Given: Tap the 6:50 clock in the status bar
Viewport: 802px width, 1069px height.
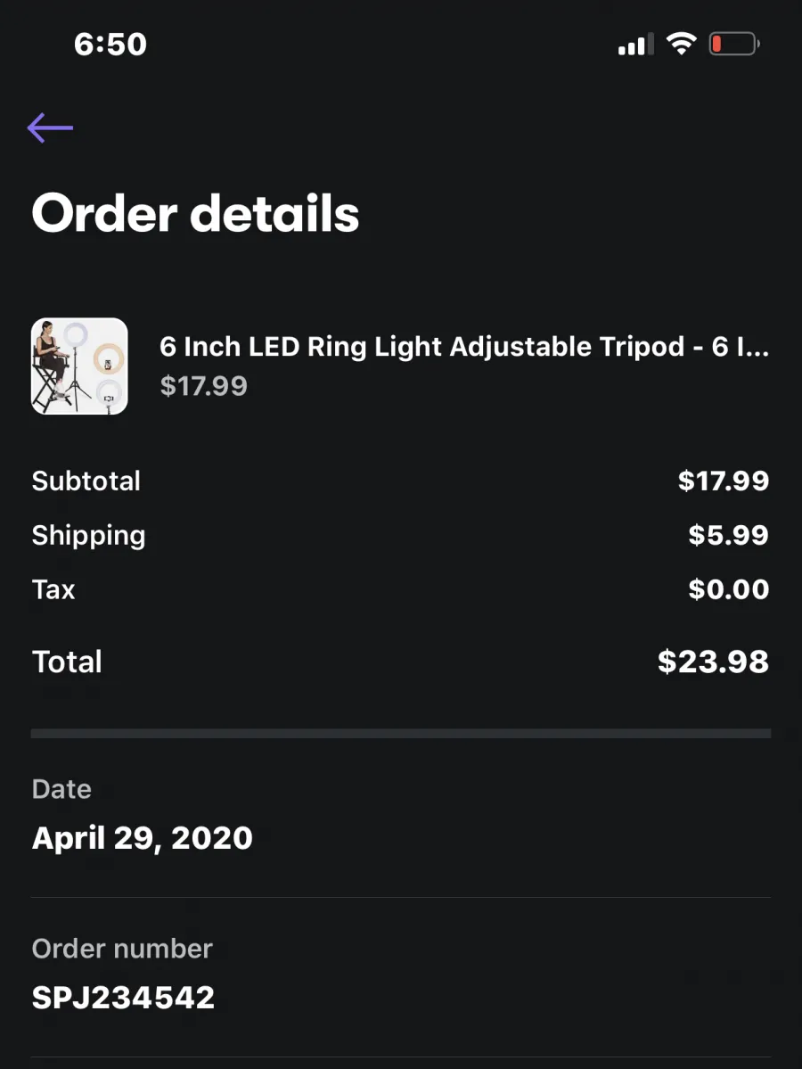Looking at the screenshot, I should click(x=110, y=45).
